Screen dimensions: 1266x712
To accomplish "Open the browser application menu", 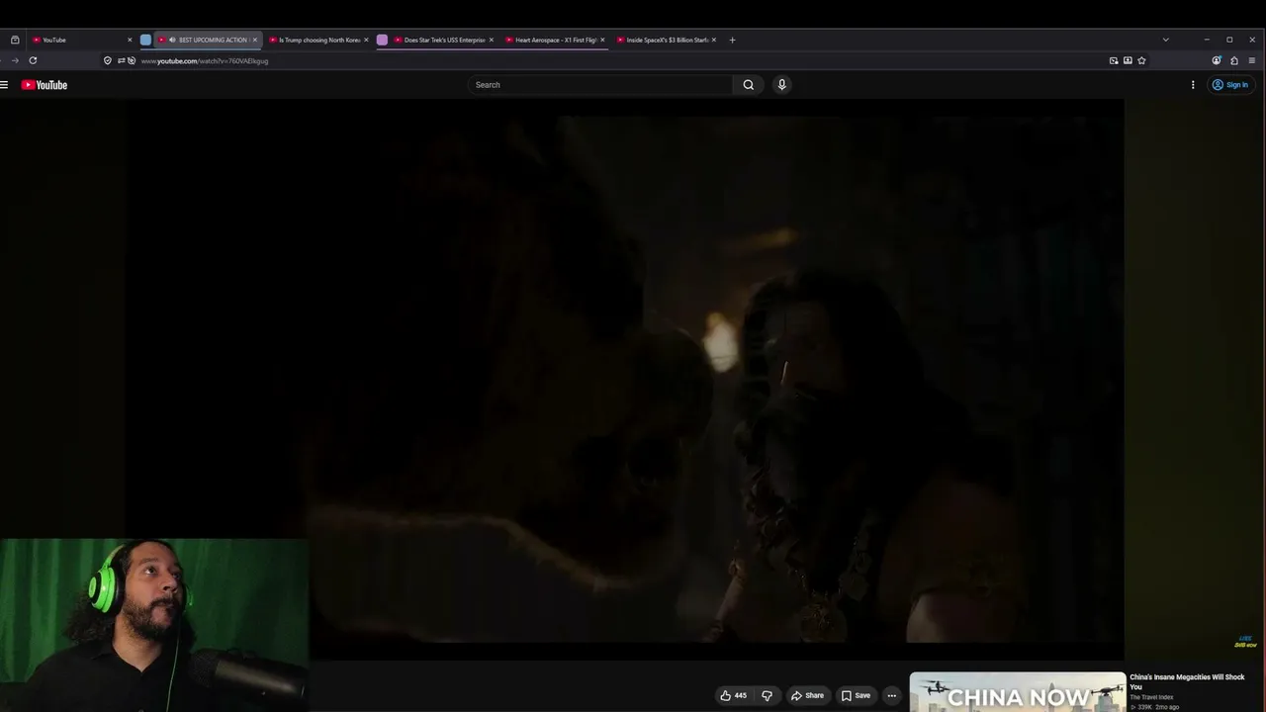I will [1252, 60].
